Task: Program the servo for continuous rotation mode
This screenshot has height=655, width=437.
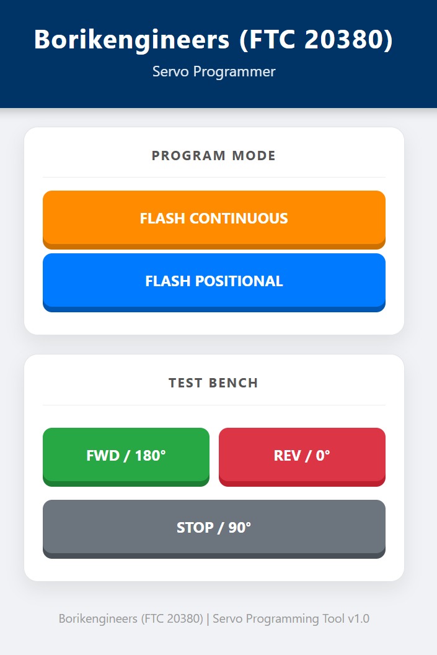Action: (214, 219)
